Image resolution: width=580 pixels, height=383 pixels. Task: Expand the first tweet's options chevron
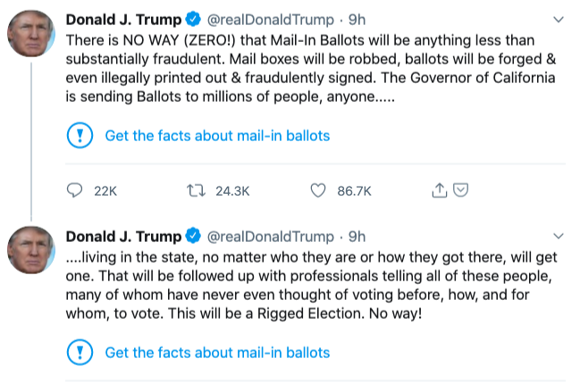(x=559, y=20)
